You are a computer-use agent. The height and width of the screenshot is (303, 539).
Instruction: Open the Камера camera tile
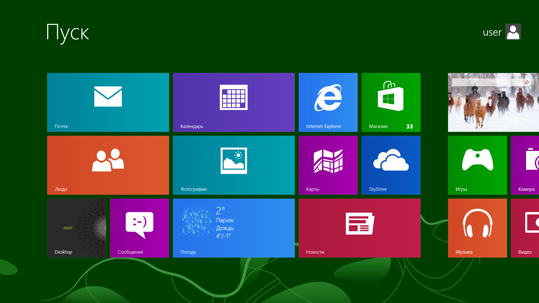(x=526, y=165)
